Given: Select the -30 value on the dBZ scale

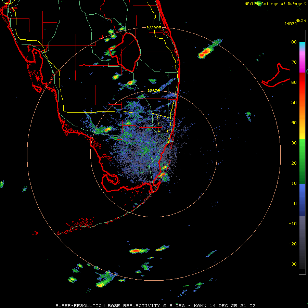Looking at the screenshot, I should click(x=293, y=264).
